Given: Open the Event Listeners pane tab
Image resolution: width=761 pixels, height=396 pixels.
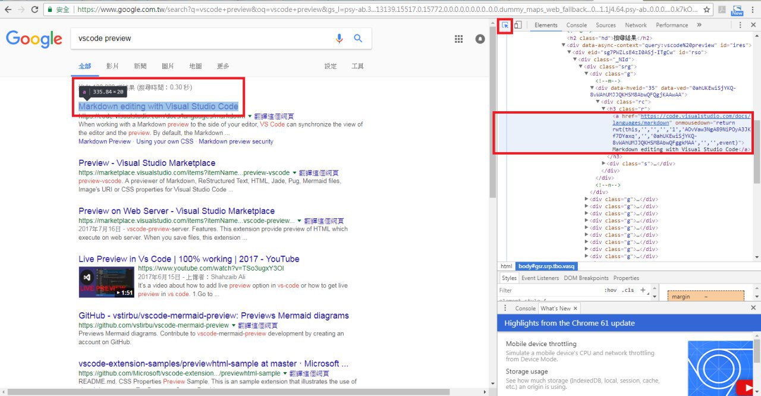Looking at the screenshot, I should click(540, 278).
